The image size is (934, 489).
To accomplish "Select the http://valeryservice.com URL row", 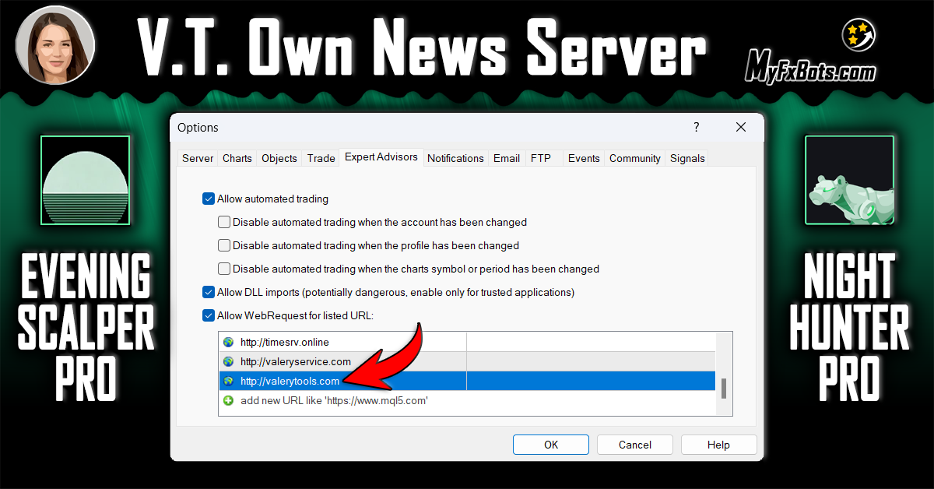I will pyautogui.click(x=467, y=361).
